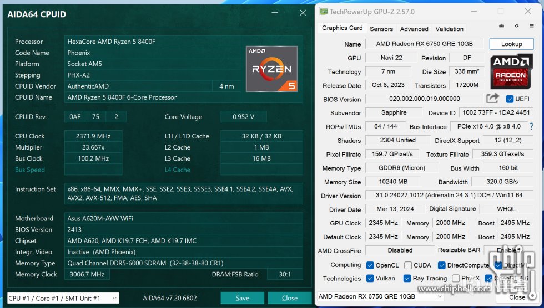
Task: Click the 'Mar 13, 2024' driver date value
Action: click(395, 209)
